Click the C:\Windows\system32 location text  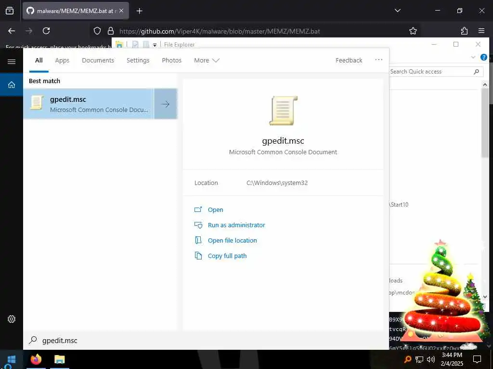pos(277,183)
